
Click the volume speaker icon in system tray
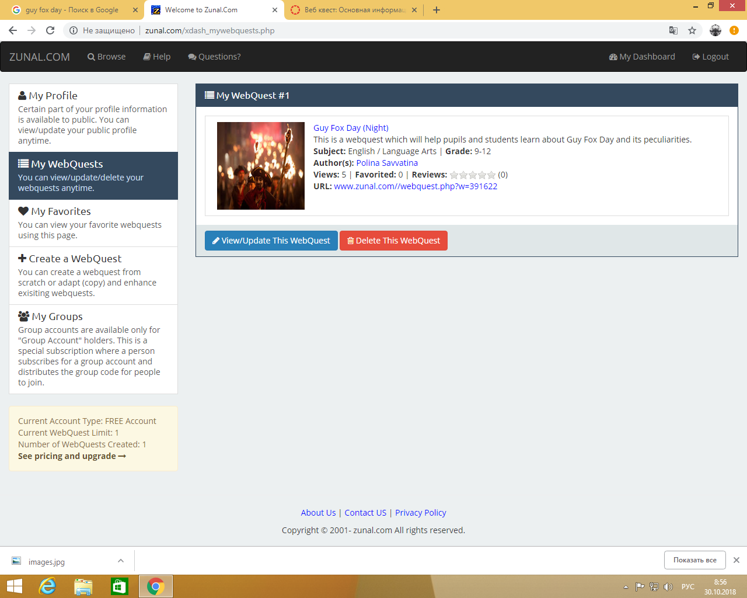pyautogui.click(x=668, y=587)
